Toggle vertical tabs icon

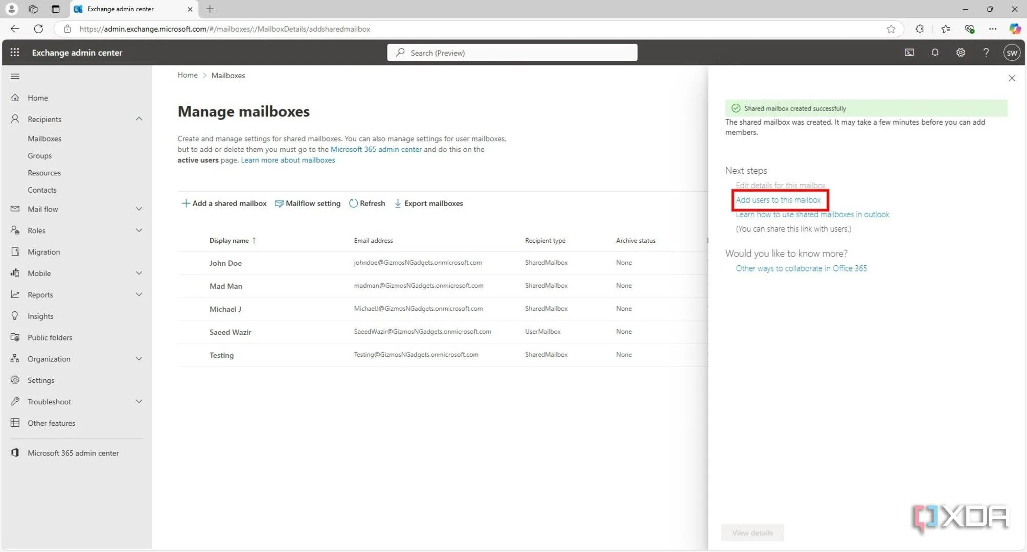(x=55, y=9)
